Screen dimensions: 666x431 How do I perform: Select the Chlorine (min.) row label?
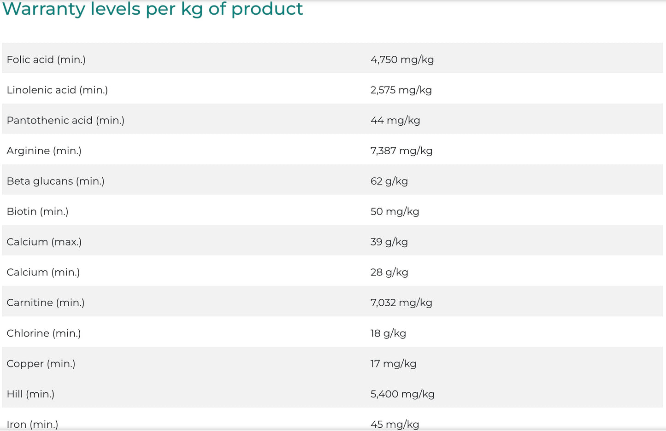click(x=43, y=333)
